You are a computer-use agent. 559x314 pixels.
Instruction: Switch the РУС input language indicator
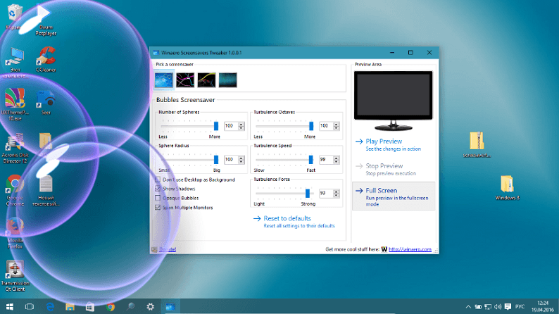click(x=520, y=307)
